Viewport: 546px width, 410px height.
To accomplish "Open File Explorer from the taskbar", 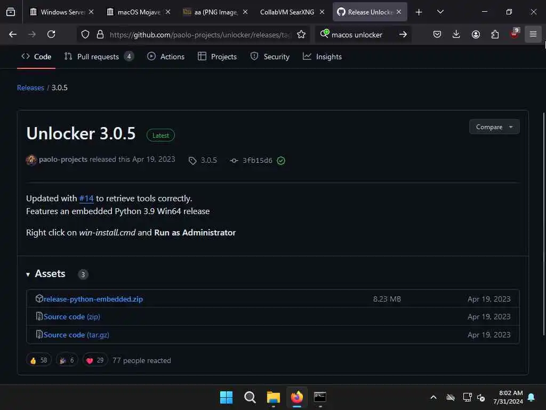I will point(274,397).
